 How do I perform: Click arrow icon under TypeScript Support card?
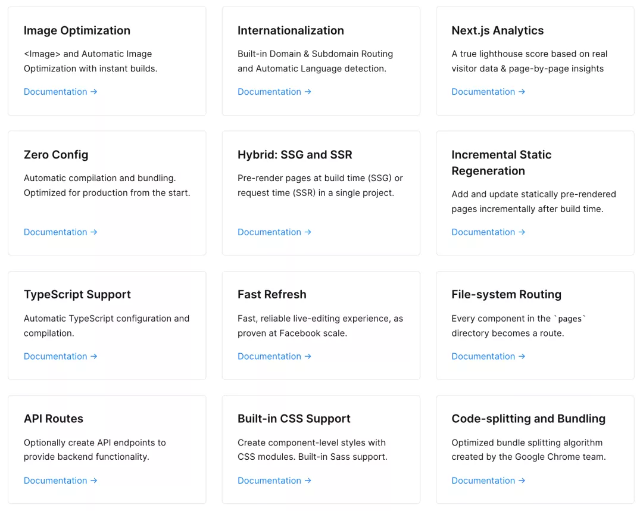94,356
